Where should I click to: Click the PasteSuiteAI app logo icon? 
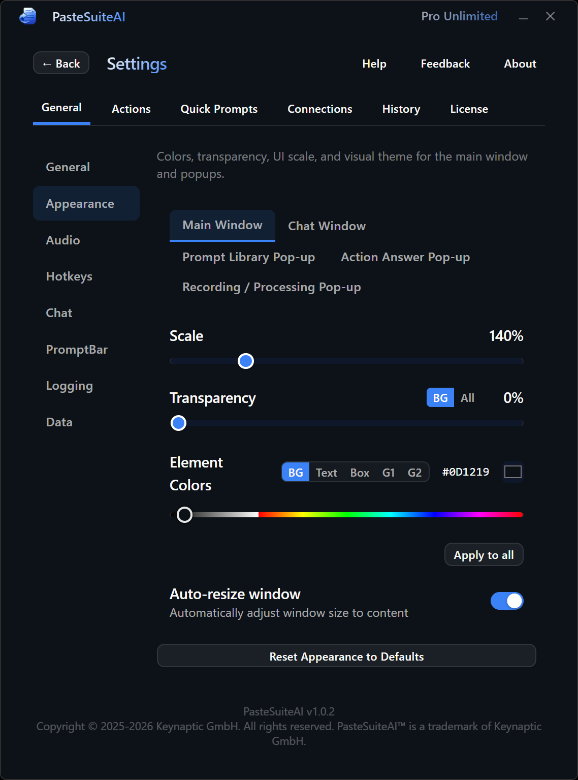point(28,16)
